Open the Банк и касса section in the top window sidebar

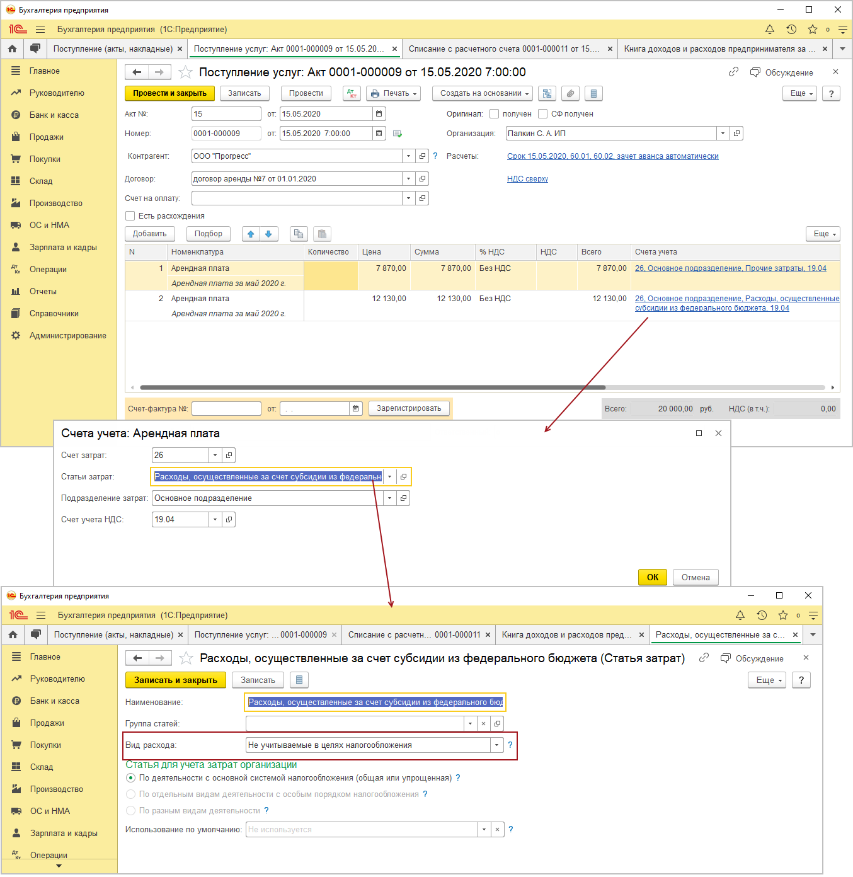tap(54, 115)
